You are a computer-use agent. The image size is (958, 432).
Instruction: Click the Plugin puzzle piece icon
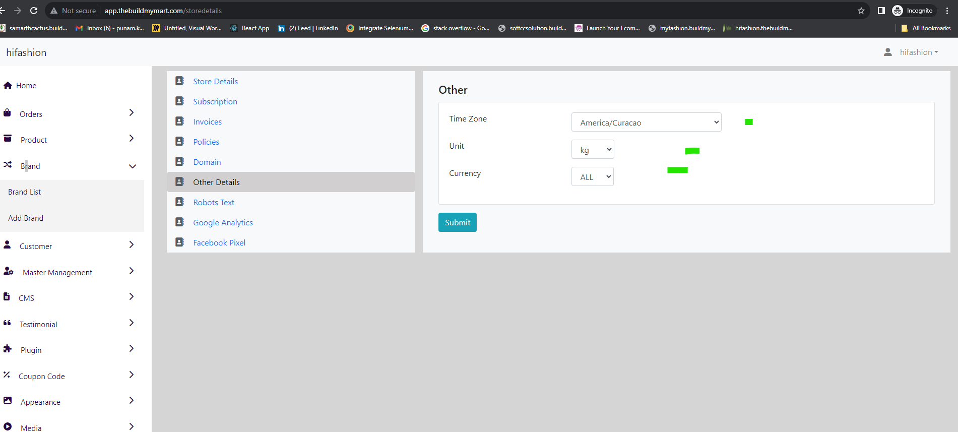pos(8,348)
